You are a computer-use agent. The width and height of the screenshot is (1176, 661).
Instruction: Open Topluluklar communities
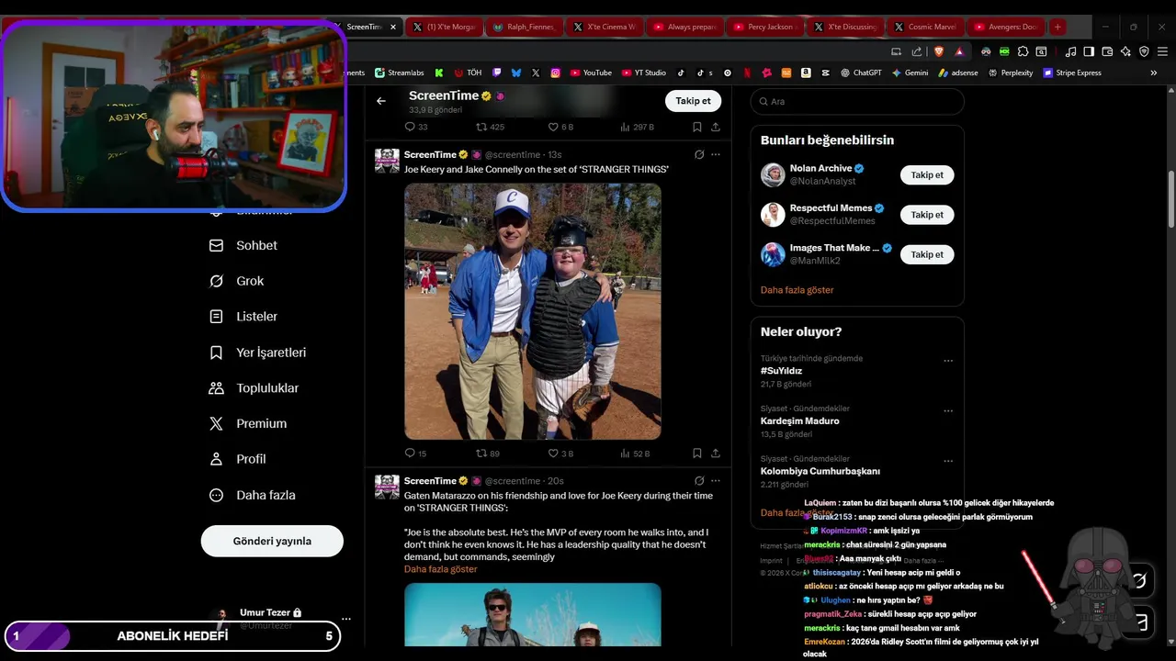pos(254,388)
